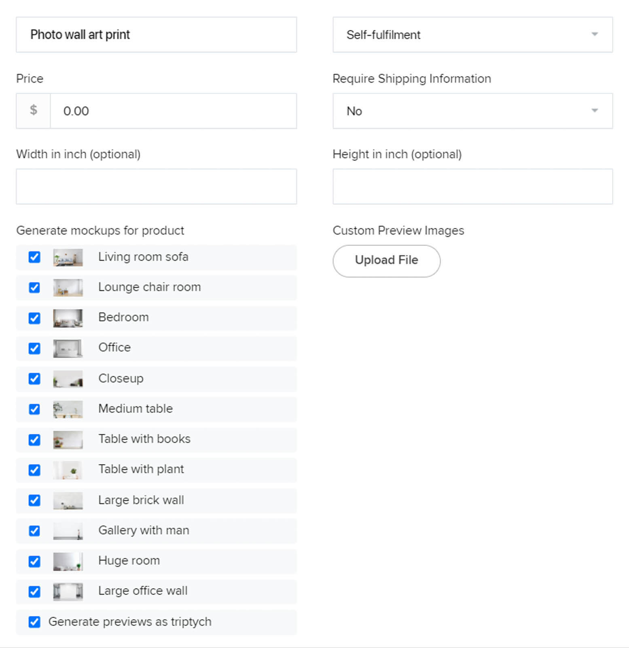Uncheck the Lounge chair room checkbox
The height and width of the screenshot is (648, 629).
pos(34,288)
